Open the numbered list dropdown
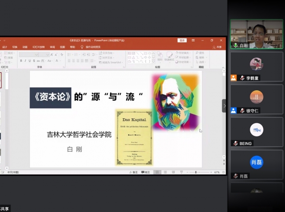 pyautogui.click(x=79, y=55)
